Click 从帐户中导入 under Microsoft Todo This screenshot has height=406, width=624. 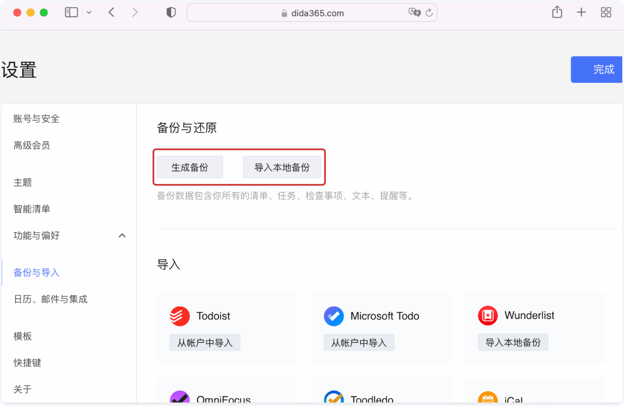[x=359, y=343]
